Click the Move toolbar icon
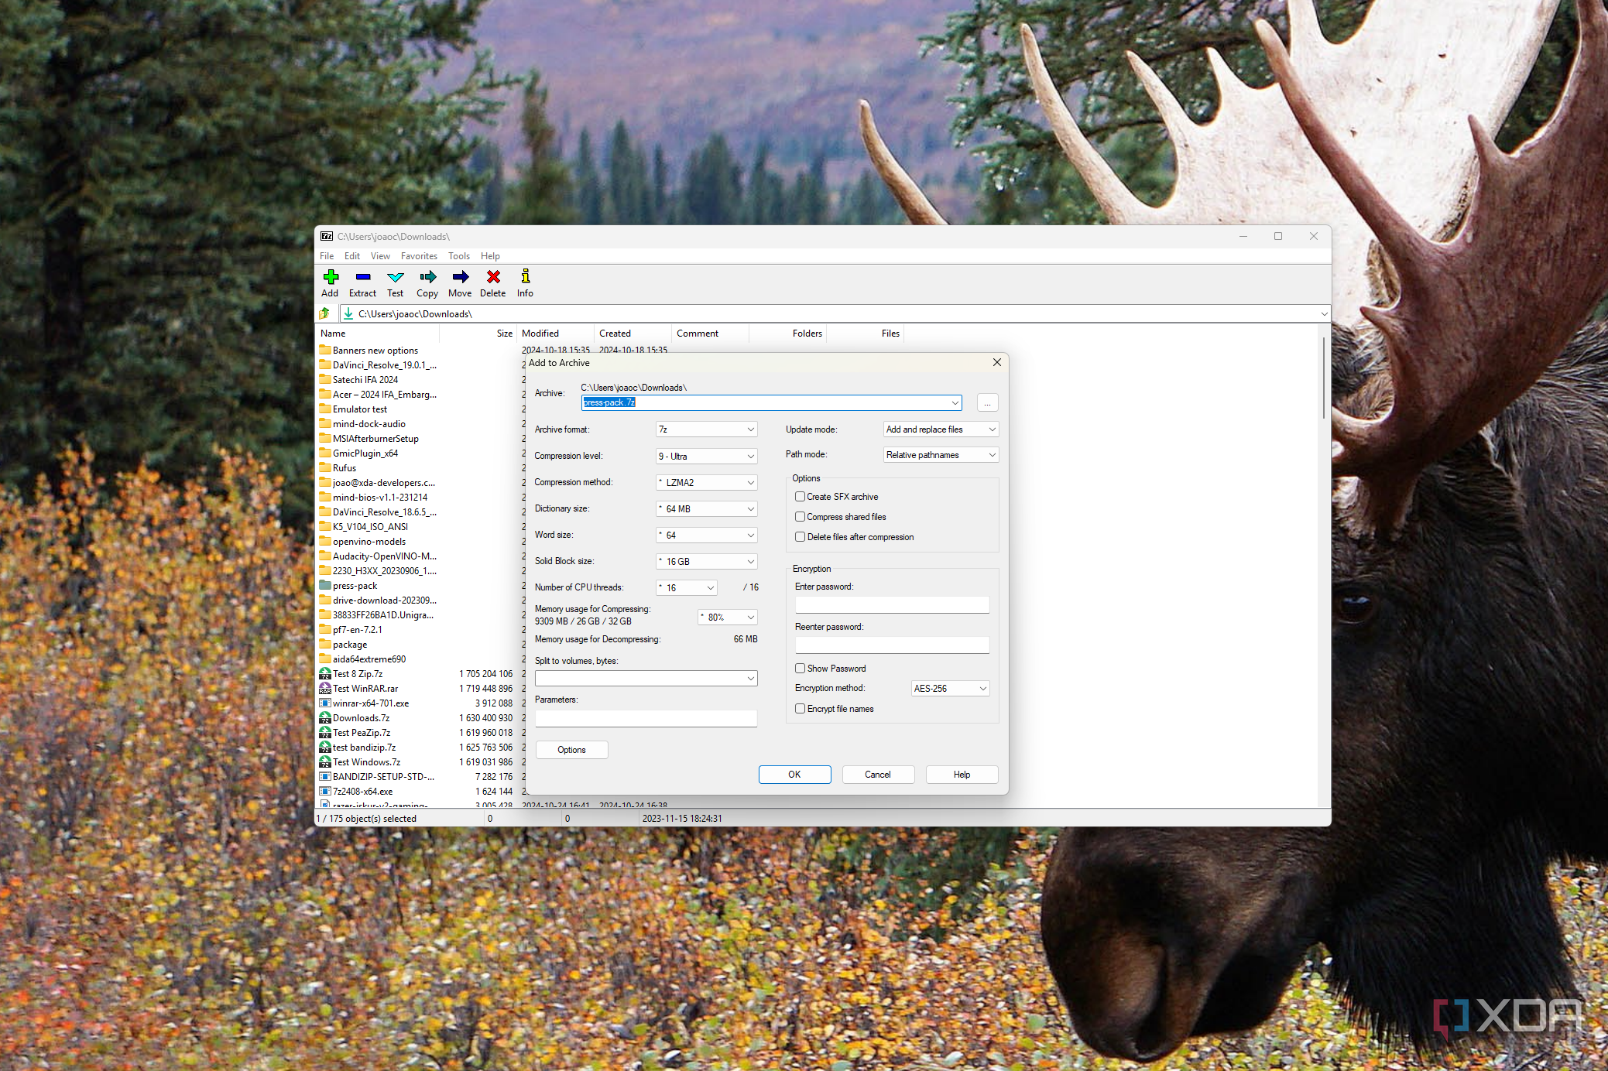This screenshot has height=1071, width=1608. [x=460, y=278]
